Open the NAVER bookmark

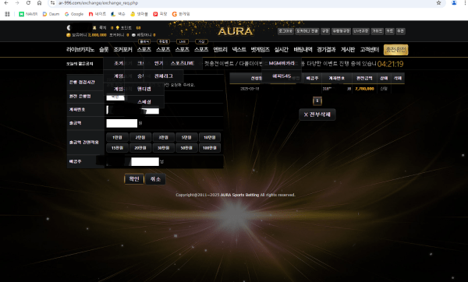pos(28,14)
